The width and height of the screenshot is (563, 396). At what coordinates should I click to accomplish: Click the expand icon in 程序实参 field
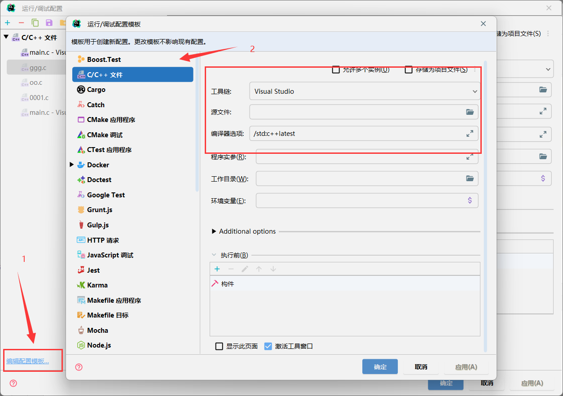(x=470, y=157)
